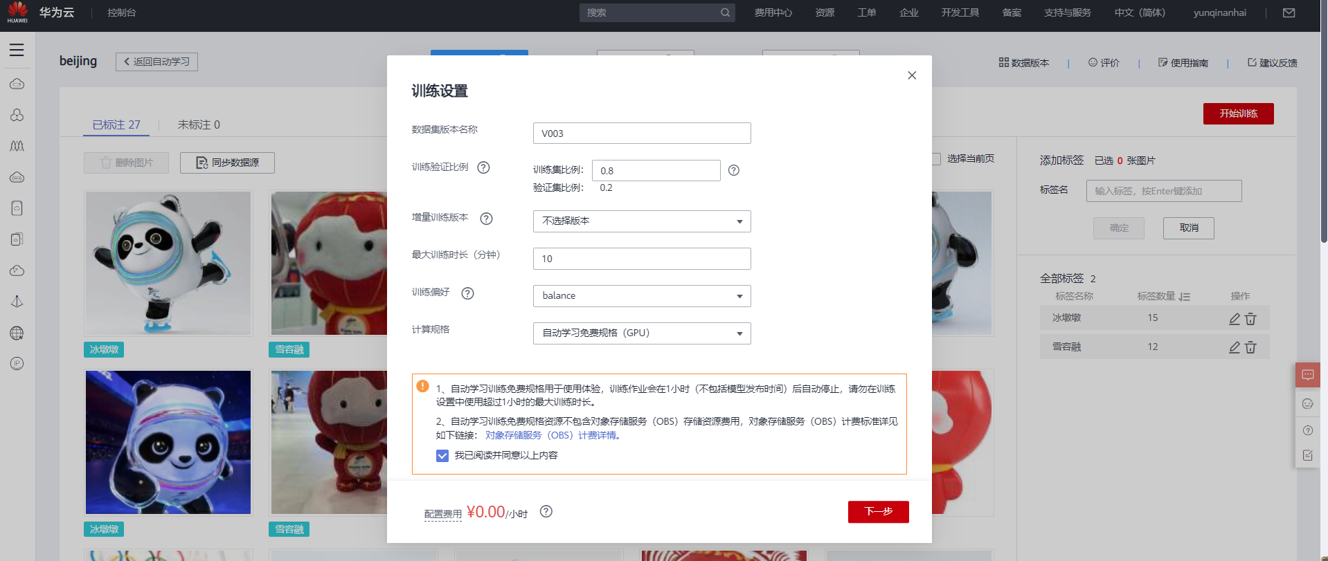Click the floating help question icon
This screenshot has width=1328, height=561.
pyautogui.click(x=1308, y=430)
